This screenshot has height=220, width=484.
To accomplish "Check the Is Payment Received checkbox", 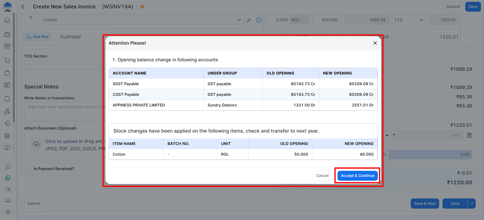I will (x=28, y=169).
